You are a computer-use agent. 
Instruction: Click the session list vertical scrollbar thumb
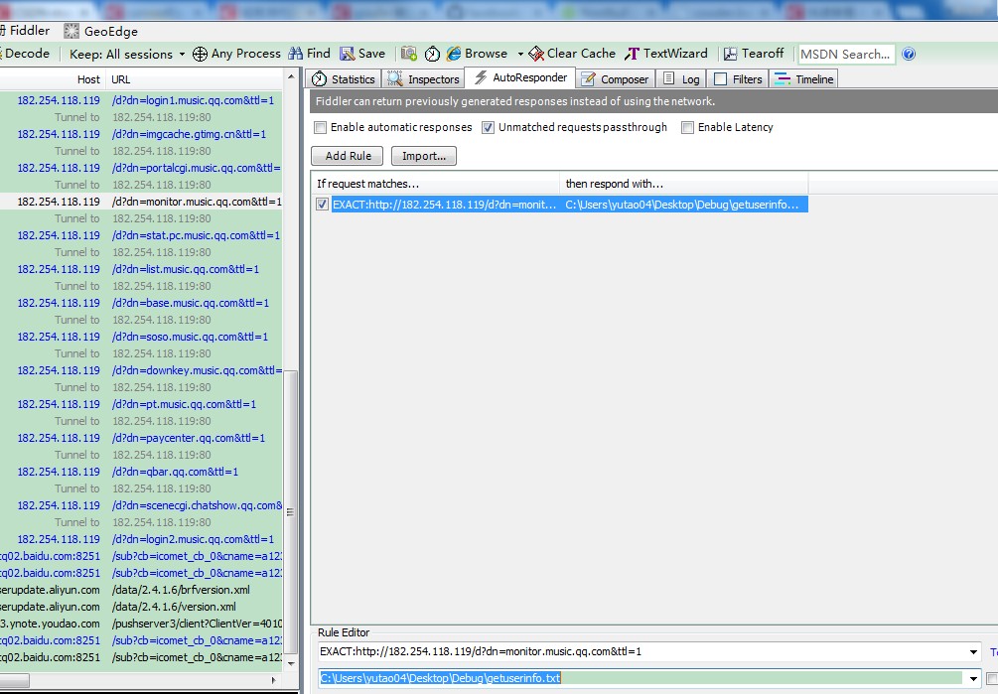tap(292, 512)
